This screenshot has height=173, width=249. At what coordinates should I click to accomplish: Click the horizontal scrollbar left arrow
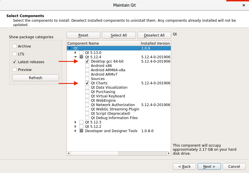pyautogui.click(x=69, y=153)
